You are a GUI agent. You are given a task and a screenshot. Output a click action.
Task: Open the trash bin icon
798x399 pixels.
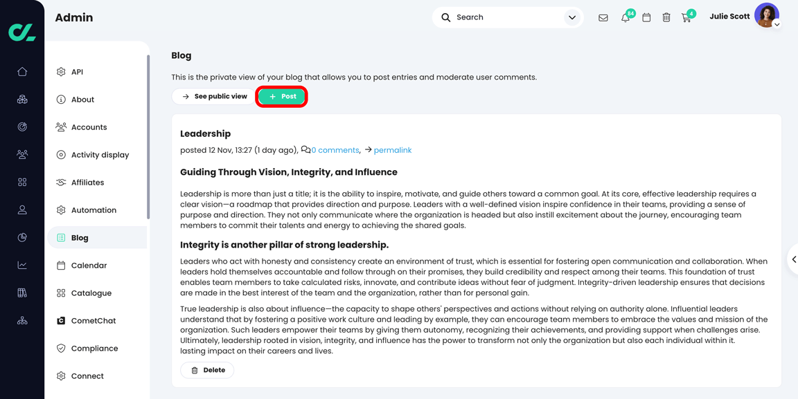666,17
